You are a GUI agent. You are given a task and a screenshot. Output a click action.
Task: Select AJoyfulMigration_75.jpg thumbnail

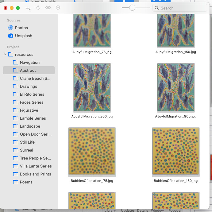(92, 31)
